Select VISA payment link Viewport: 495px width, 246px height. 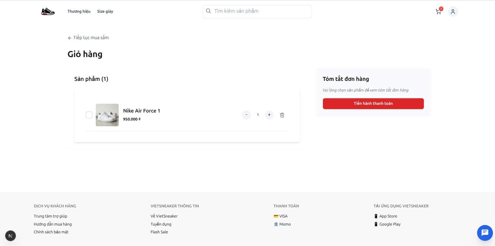click(281, 216)
